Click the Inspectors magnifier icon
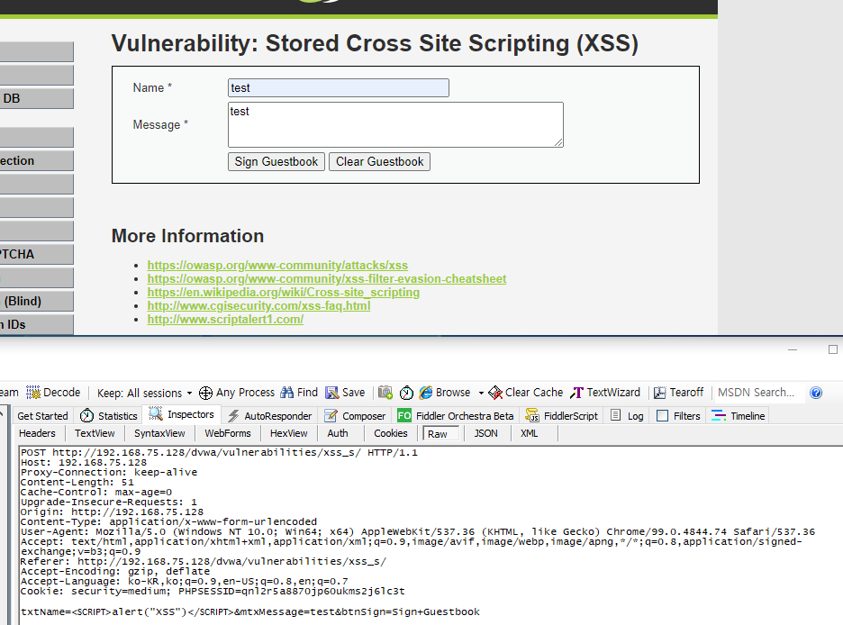The image size is (843, 625). point(156,413)
